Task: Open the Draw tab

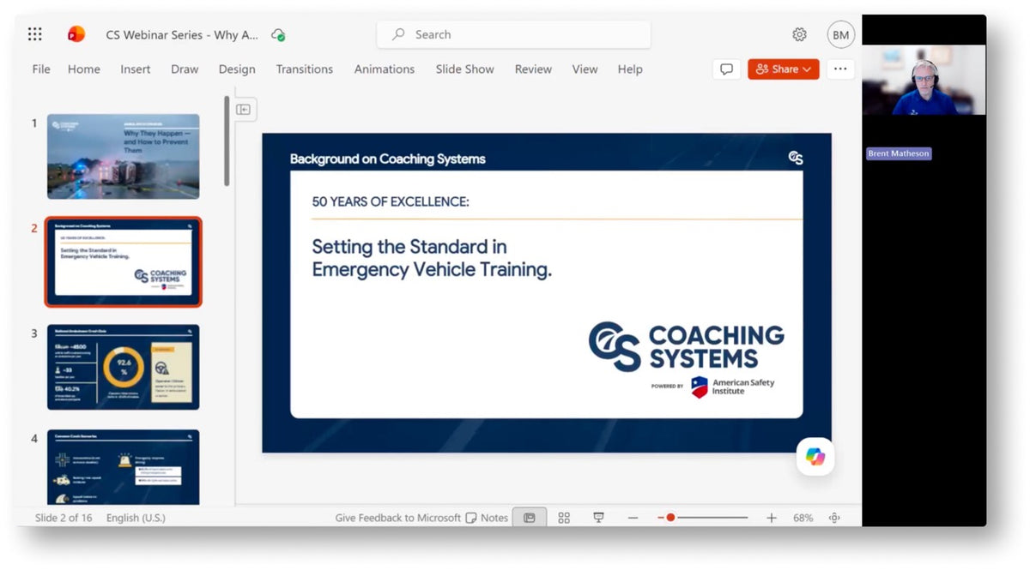Action: point(185,69)
